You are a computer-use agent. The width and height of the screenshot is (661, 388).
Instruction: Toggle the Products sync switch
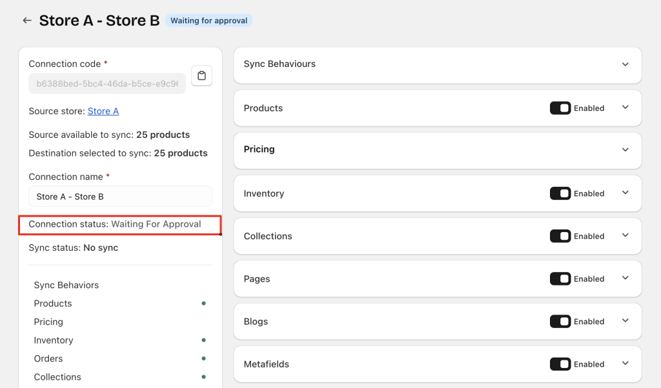click(x=560, y=108)
